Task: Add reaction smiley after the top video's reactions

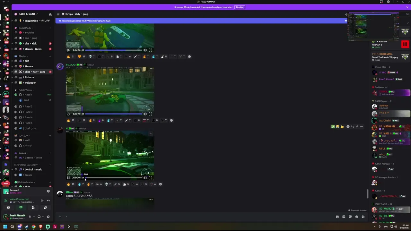Action: pyautogui.click(x=189, y=56)
